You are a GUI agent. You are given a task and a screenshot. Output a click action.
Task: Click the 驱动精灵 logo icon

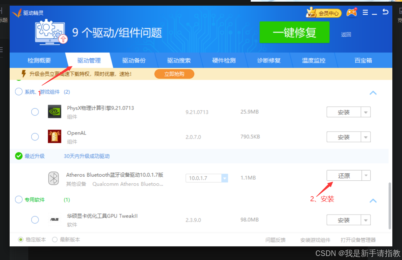(x=17, y=13)
